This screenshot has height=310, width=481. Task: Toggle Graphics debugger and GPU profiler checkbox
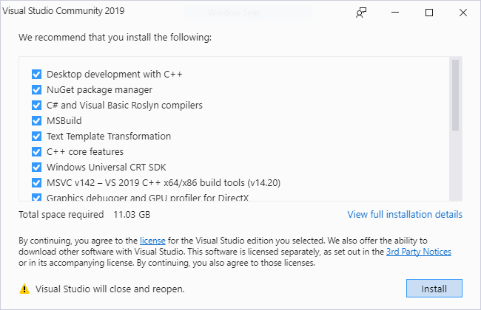tap(36, 197)
